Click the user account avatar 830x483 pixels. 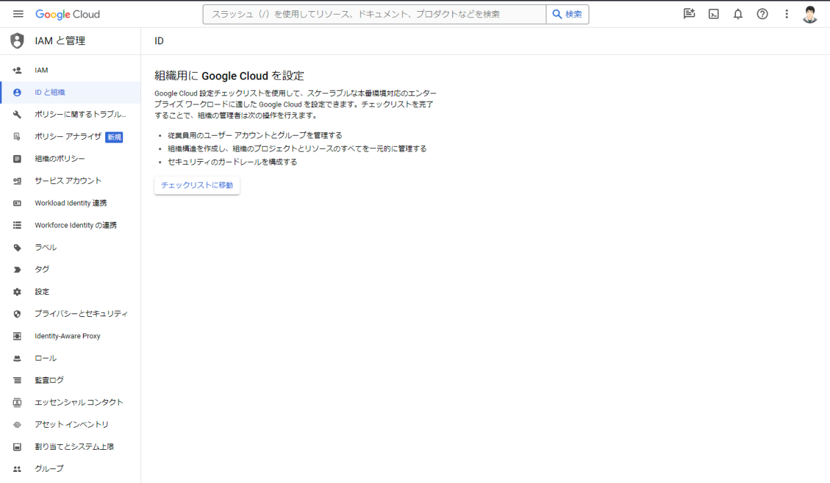(x=811, y=14)
